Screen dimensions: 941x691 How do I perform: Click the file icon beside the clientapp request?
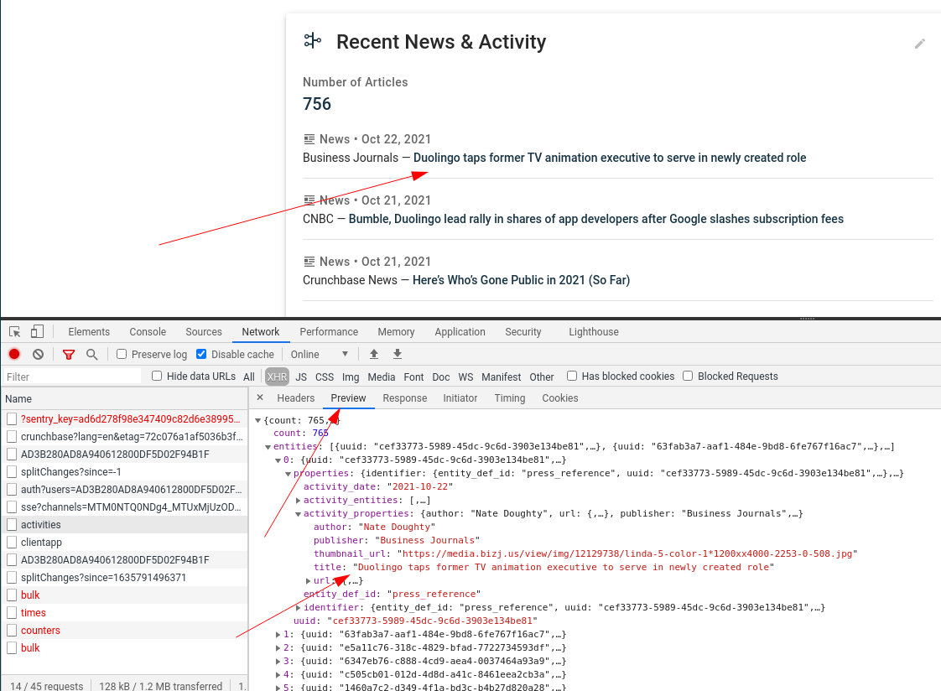(12, 543)
